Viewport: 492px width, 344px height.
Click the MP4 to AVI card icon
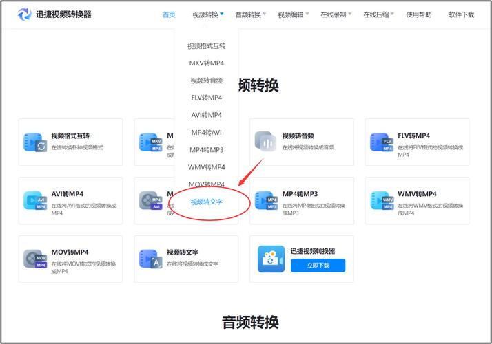151,200
